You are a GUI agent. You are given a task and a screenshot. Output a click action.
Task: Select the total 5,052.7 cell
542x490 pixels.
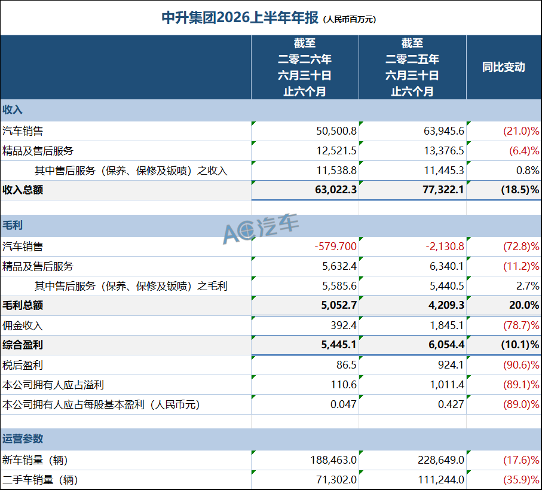tap(305, 306)
